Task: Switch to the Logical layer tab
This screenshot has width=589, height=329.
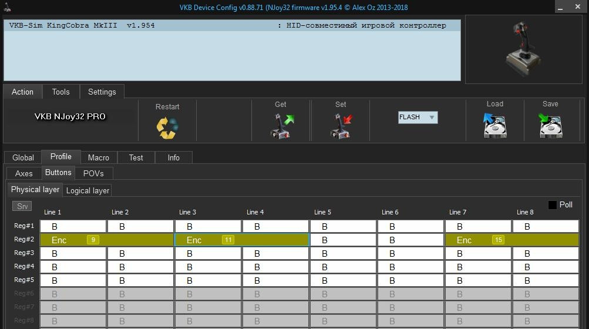Action: click(x=87, y=190)
